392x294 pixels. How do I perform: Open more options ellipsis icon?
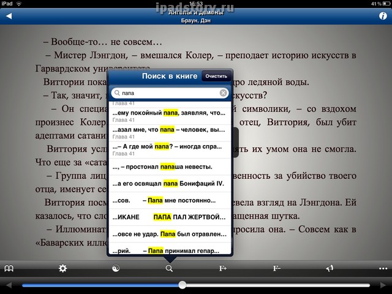(x=383, y=269)
